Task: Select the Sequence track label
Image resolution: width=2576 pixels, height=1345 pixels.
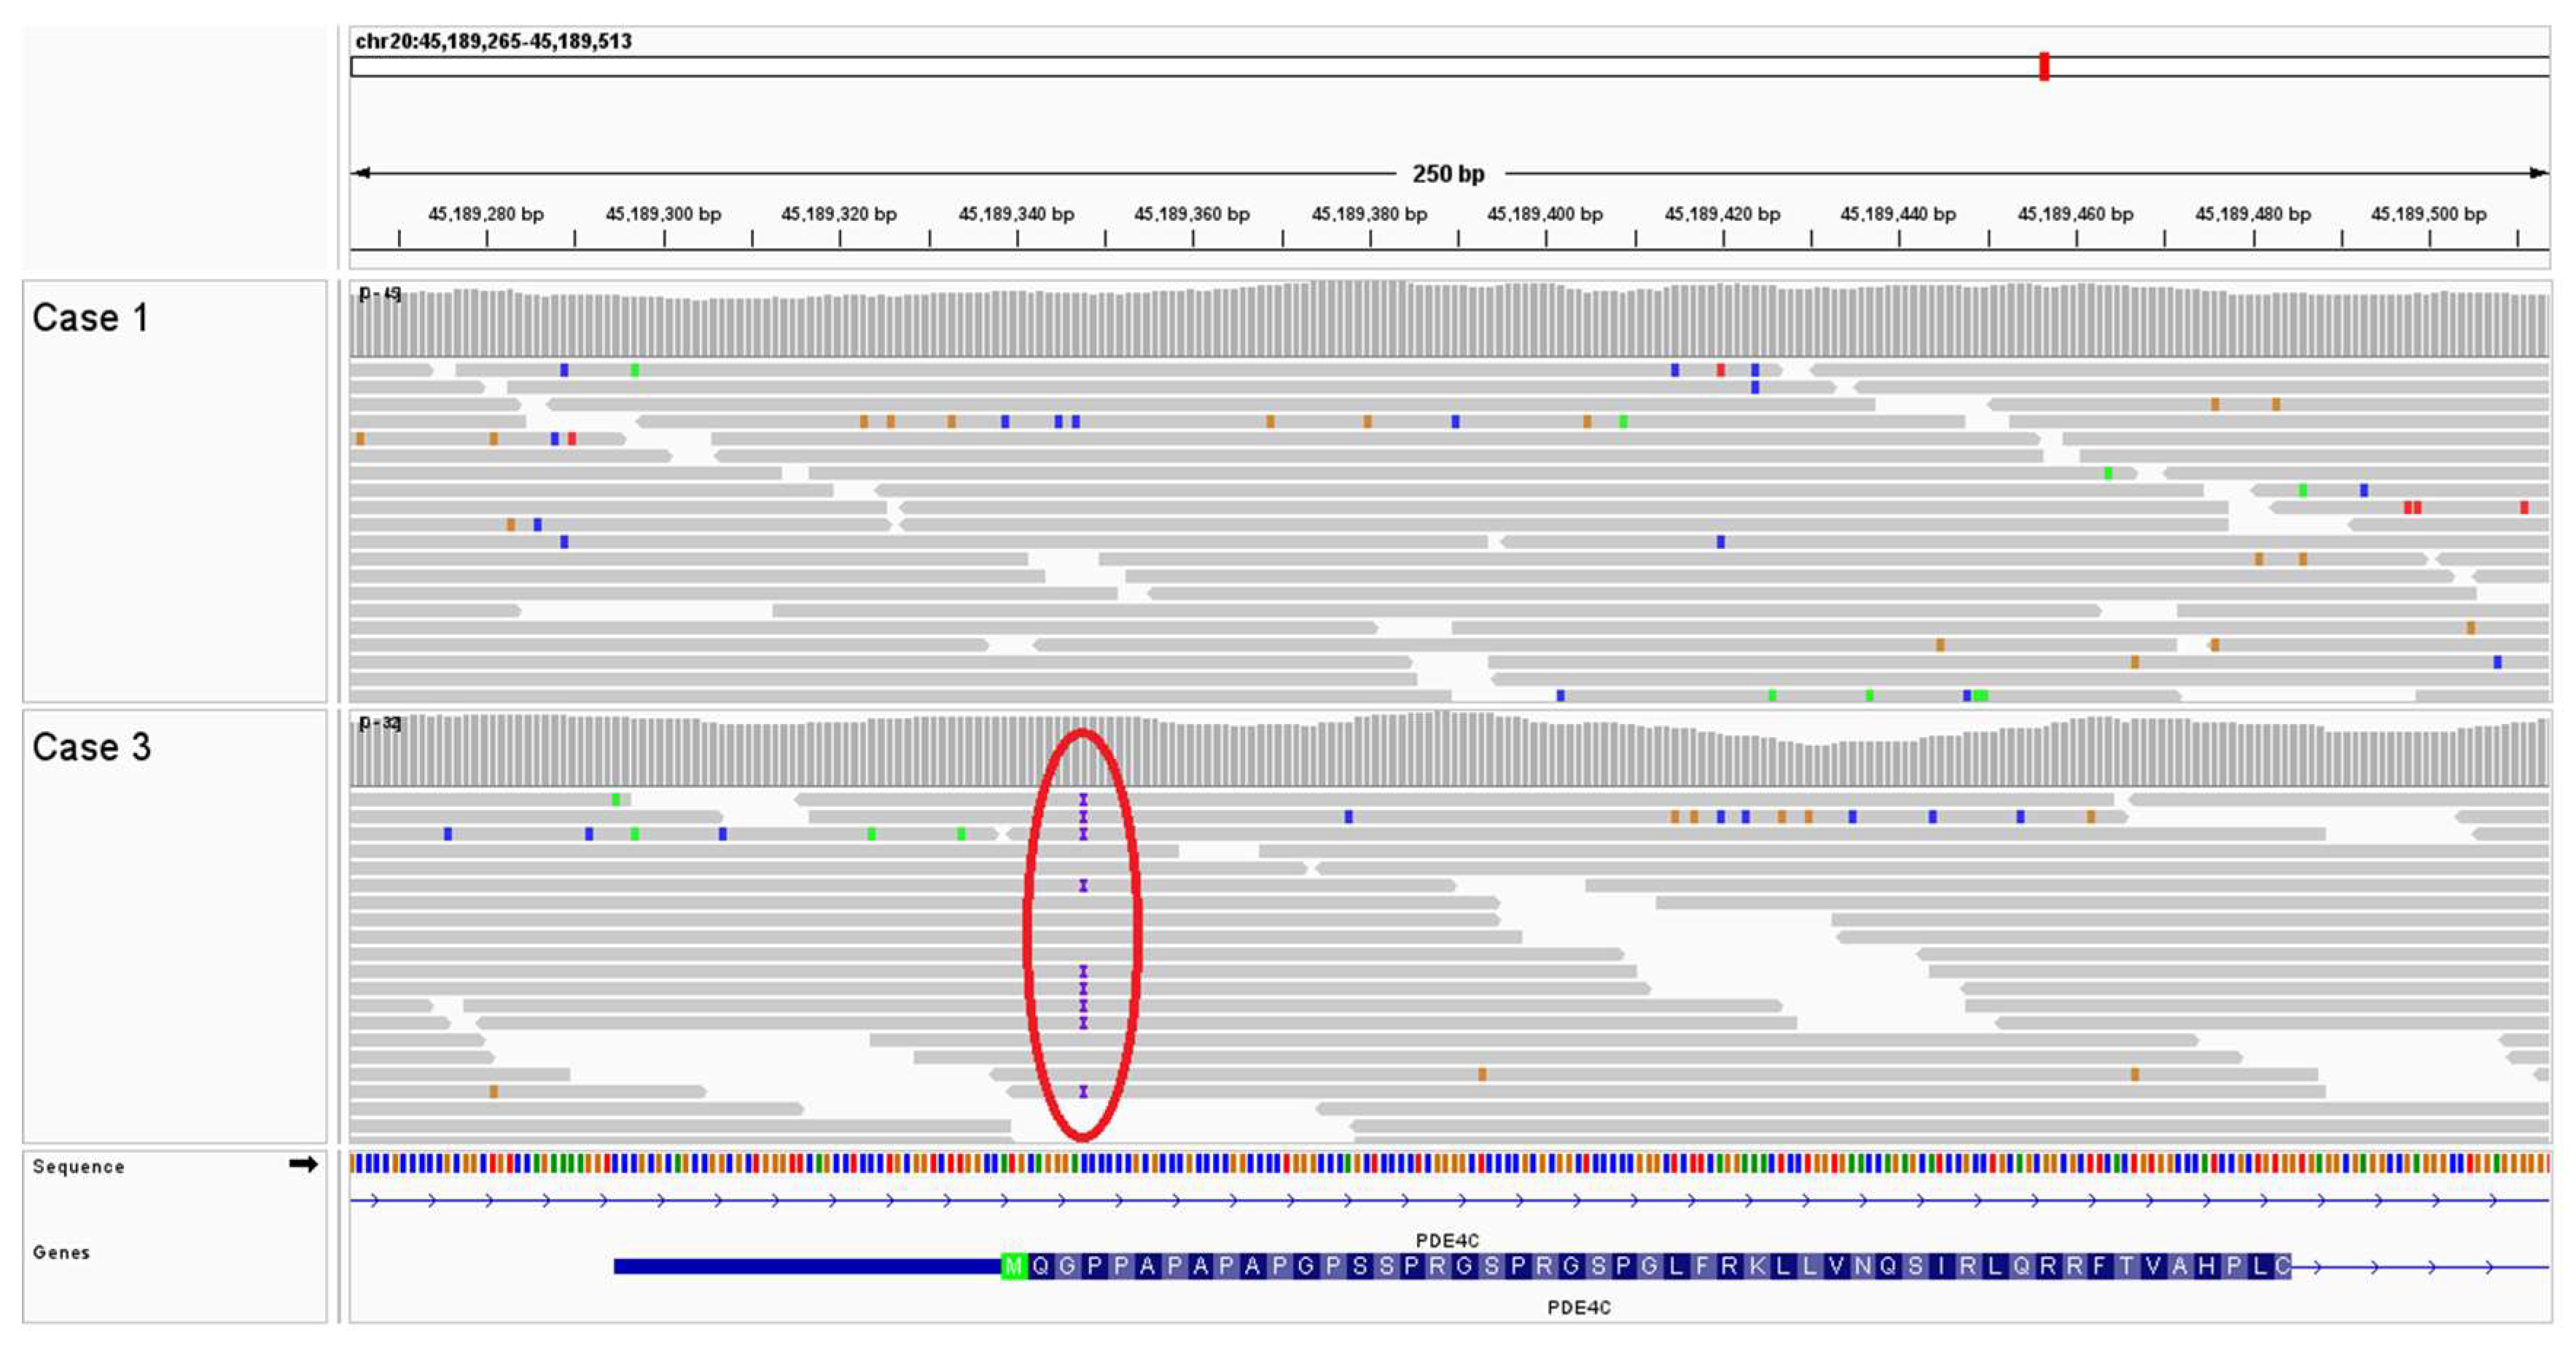Action: coord(78,1167)
